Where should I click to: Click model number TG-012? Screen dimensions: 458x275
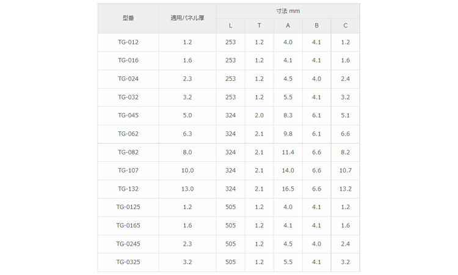(x=128, y=42)
